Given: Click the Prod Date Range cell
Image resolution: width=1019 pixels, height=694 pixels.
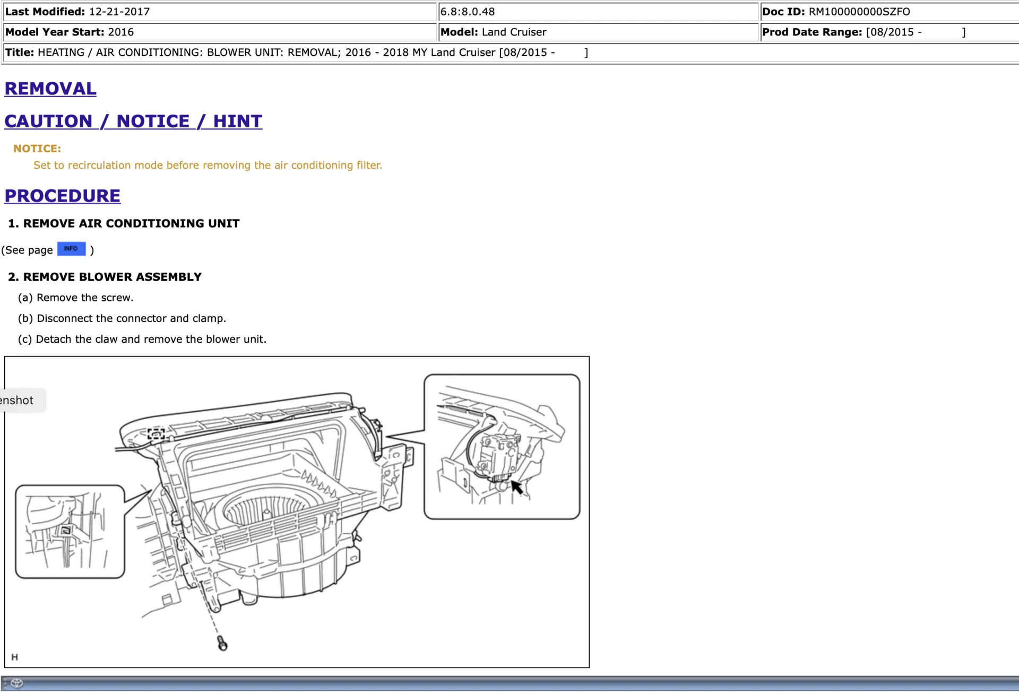Looking at the screenshot, I should click(890, 32).
